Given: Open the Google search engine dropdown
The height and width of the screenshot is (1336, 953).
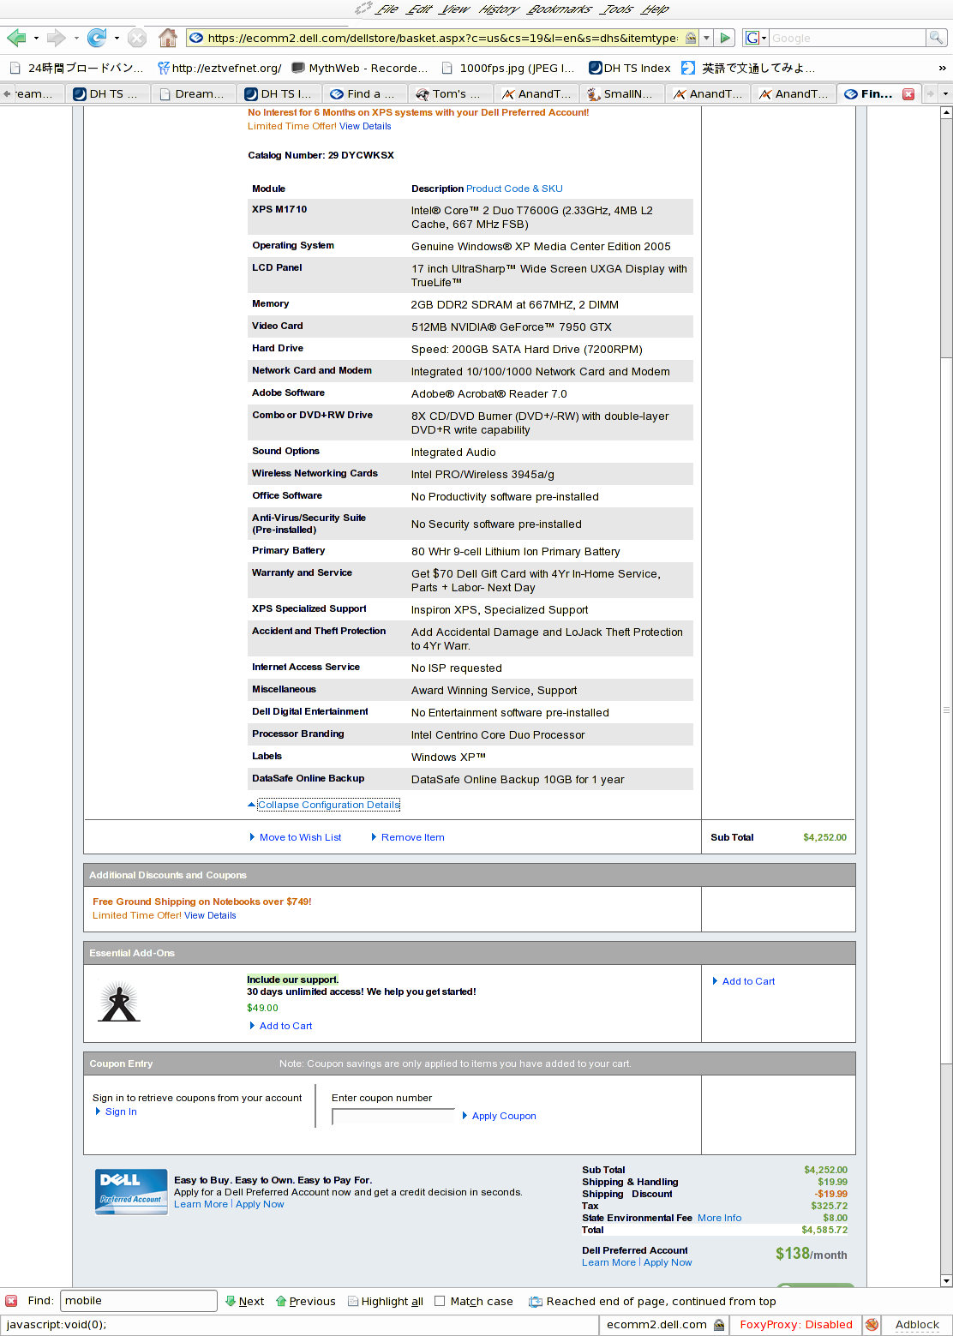Looking at the screenshot, I should tap(755, 38).
